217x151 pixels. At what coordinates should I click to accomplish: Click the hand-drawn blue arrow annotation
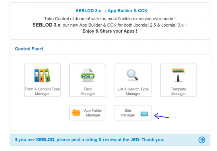161,116
